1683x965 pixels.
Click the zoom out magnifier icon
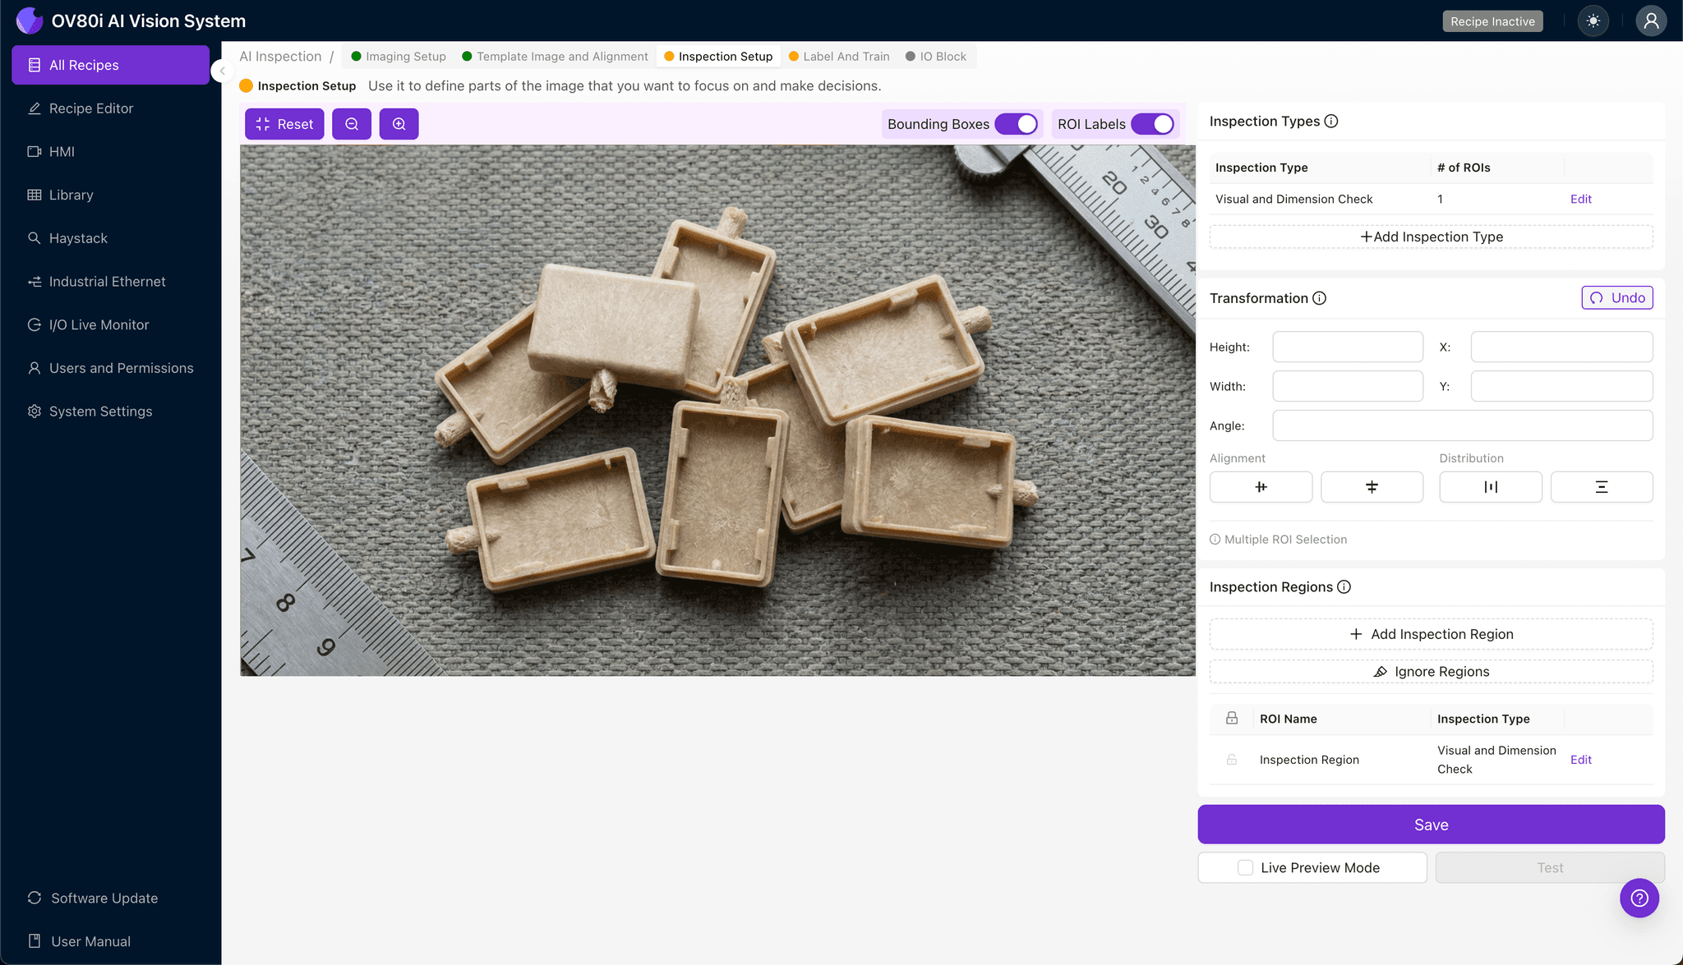pyautogui.click(x=352, y=124)
